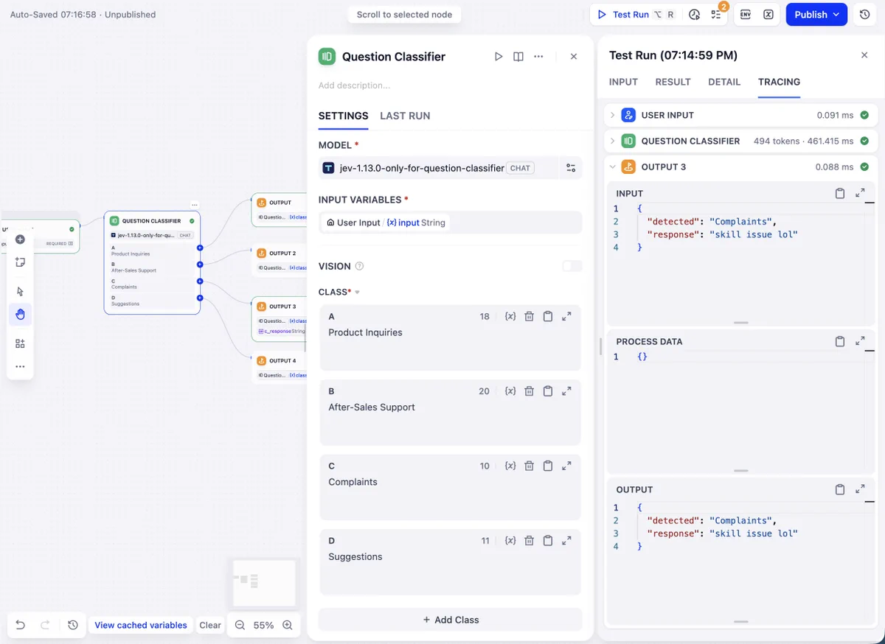Image resolution: width=885 pixels, height=644 pixels.
Task: Select the hand pan mode tool
Action: [20, 315]
